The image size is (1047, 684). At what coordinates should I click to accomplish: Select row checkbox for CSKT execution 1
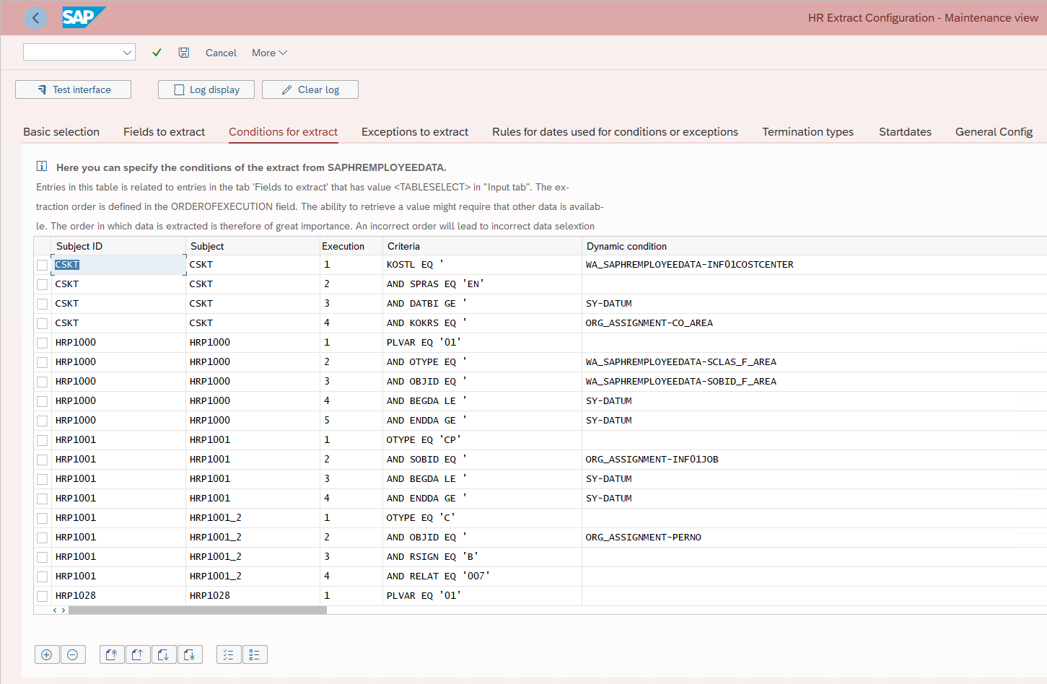coord(42,265)
